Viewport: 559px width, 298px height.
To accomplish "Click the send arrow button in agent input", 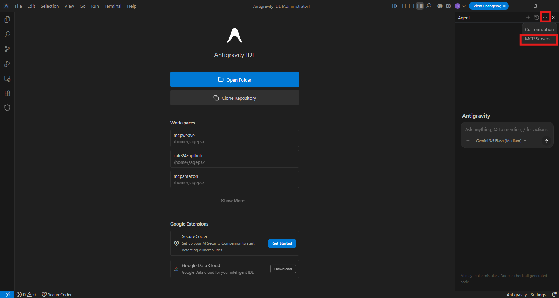I will (x=546, y=141).
